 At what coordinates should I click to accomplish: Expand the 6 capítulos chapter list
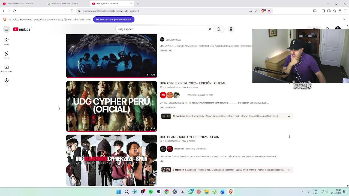[289, 170]
